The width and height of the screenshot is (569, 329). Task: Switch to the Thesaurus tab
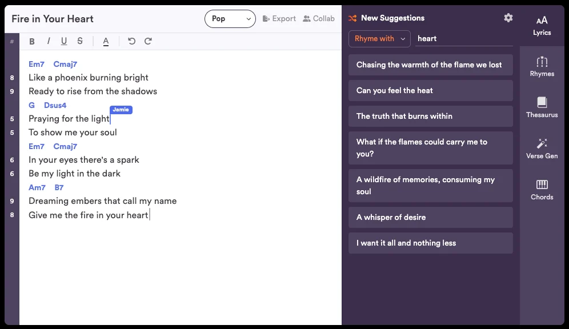(542, 108)
